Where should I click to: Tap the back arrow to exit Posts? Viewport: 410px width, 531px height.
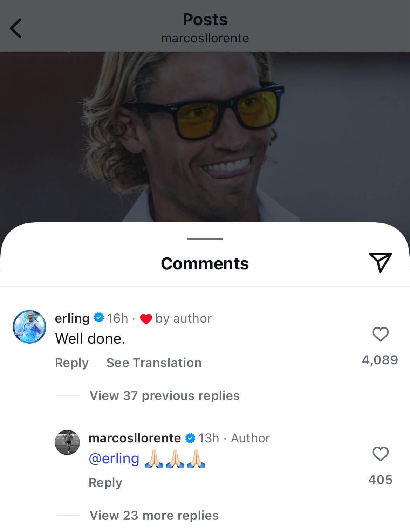16,29
